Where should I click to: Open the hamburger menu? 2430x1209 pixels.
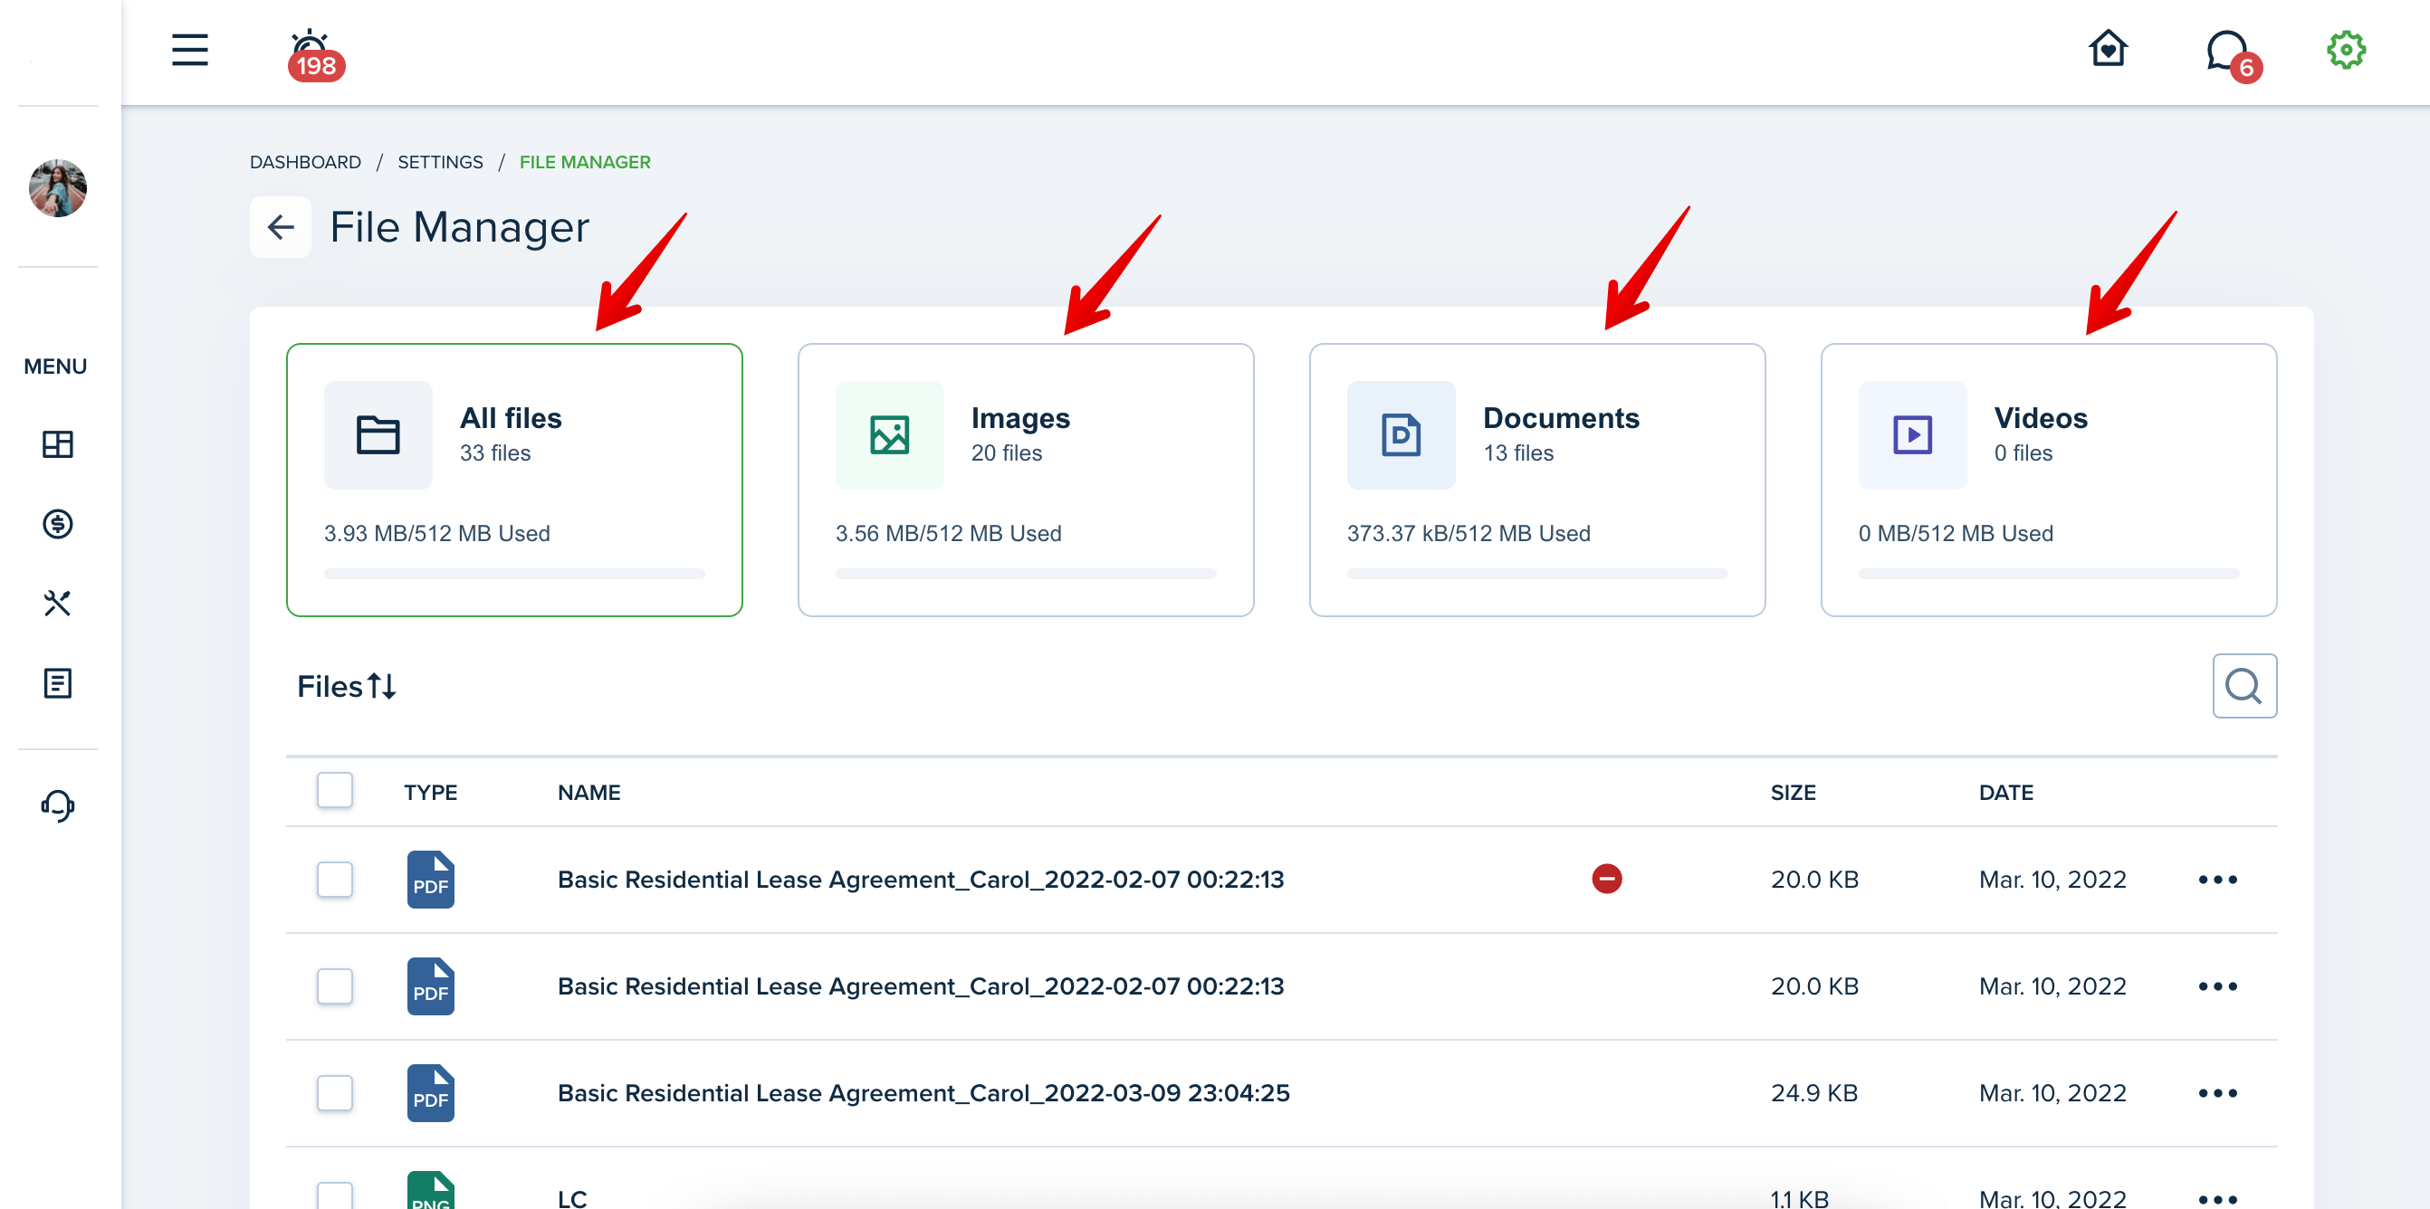pyautogui.click(x=189, y=50)
